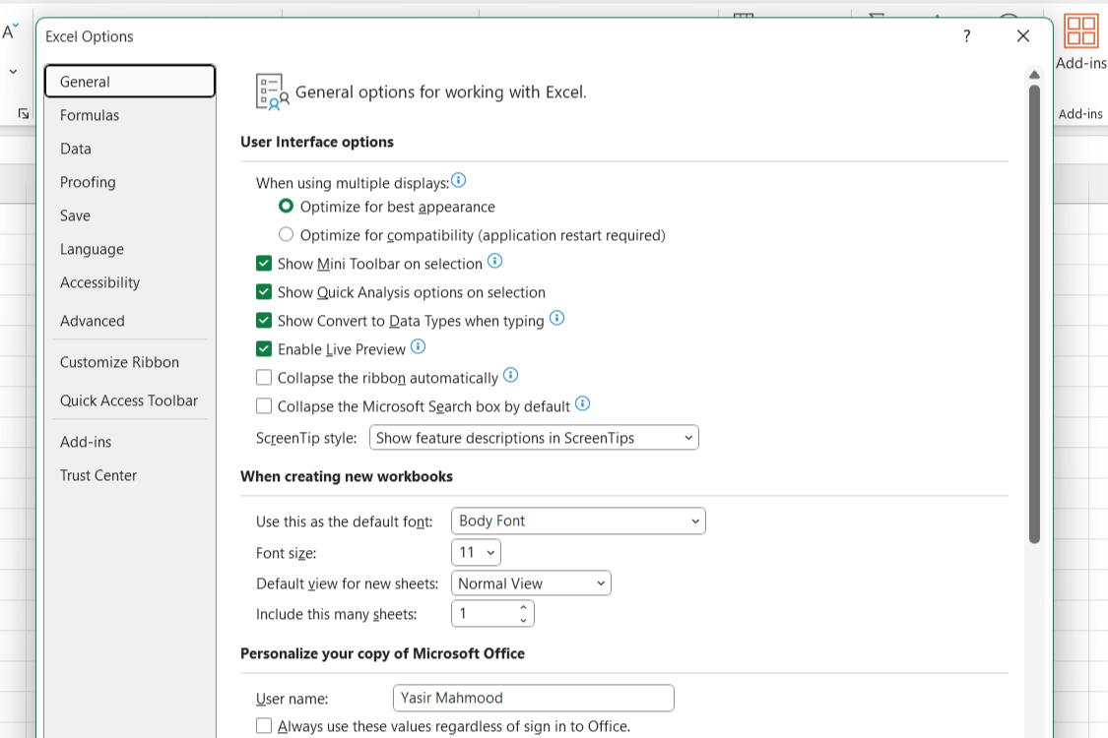Select Optimize for best appearance
The width and height of the screenshot is (1108, 738).
coord(286,207)
